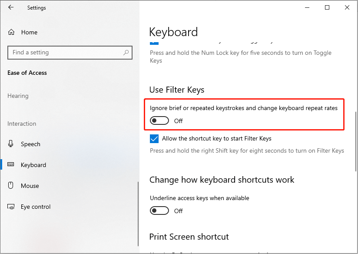This screenshot has width=358, height=254.
Task: Select the Mouse icon in the sidebar
Action: click(11, 185)
